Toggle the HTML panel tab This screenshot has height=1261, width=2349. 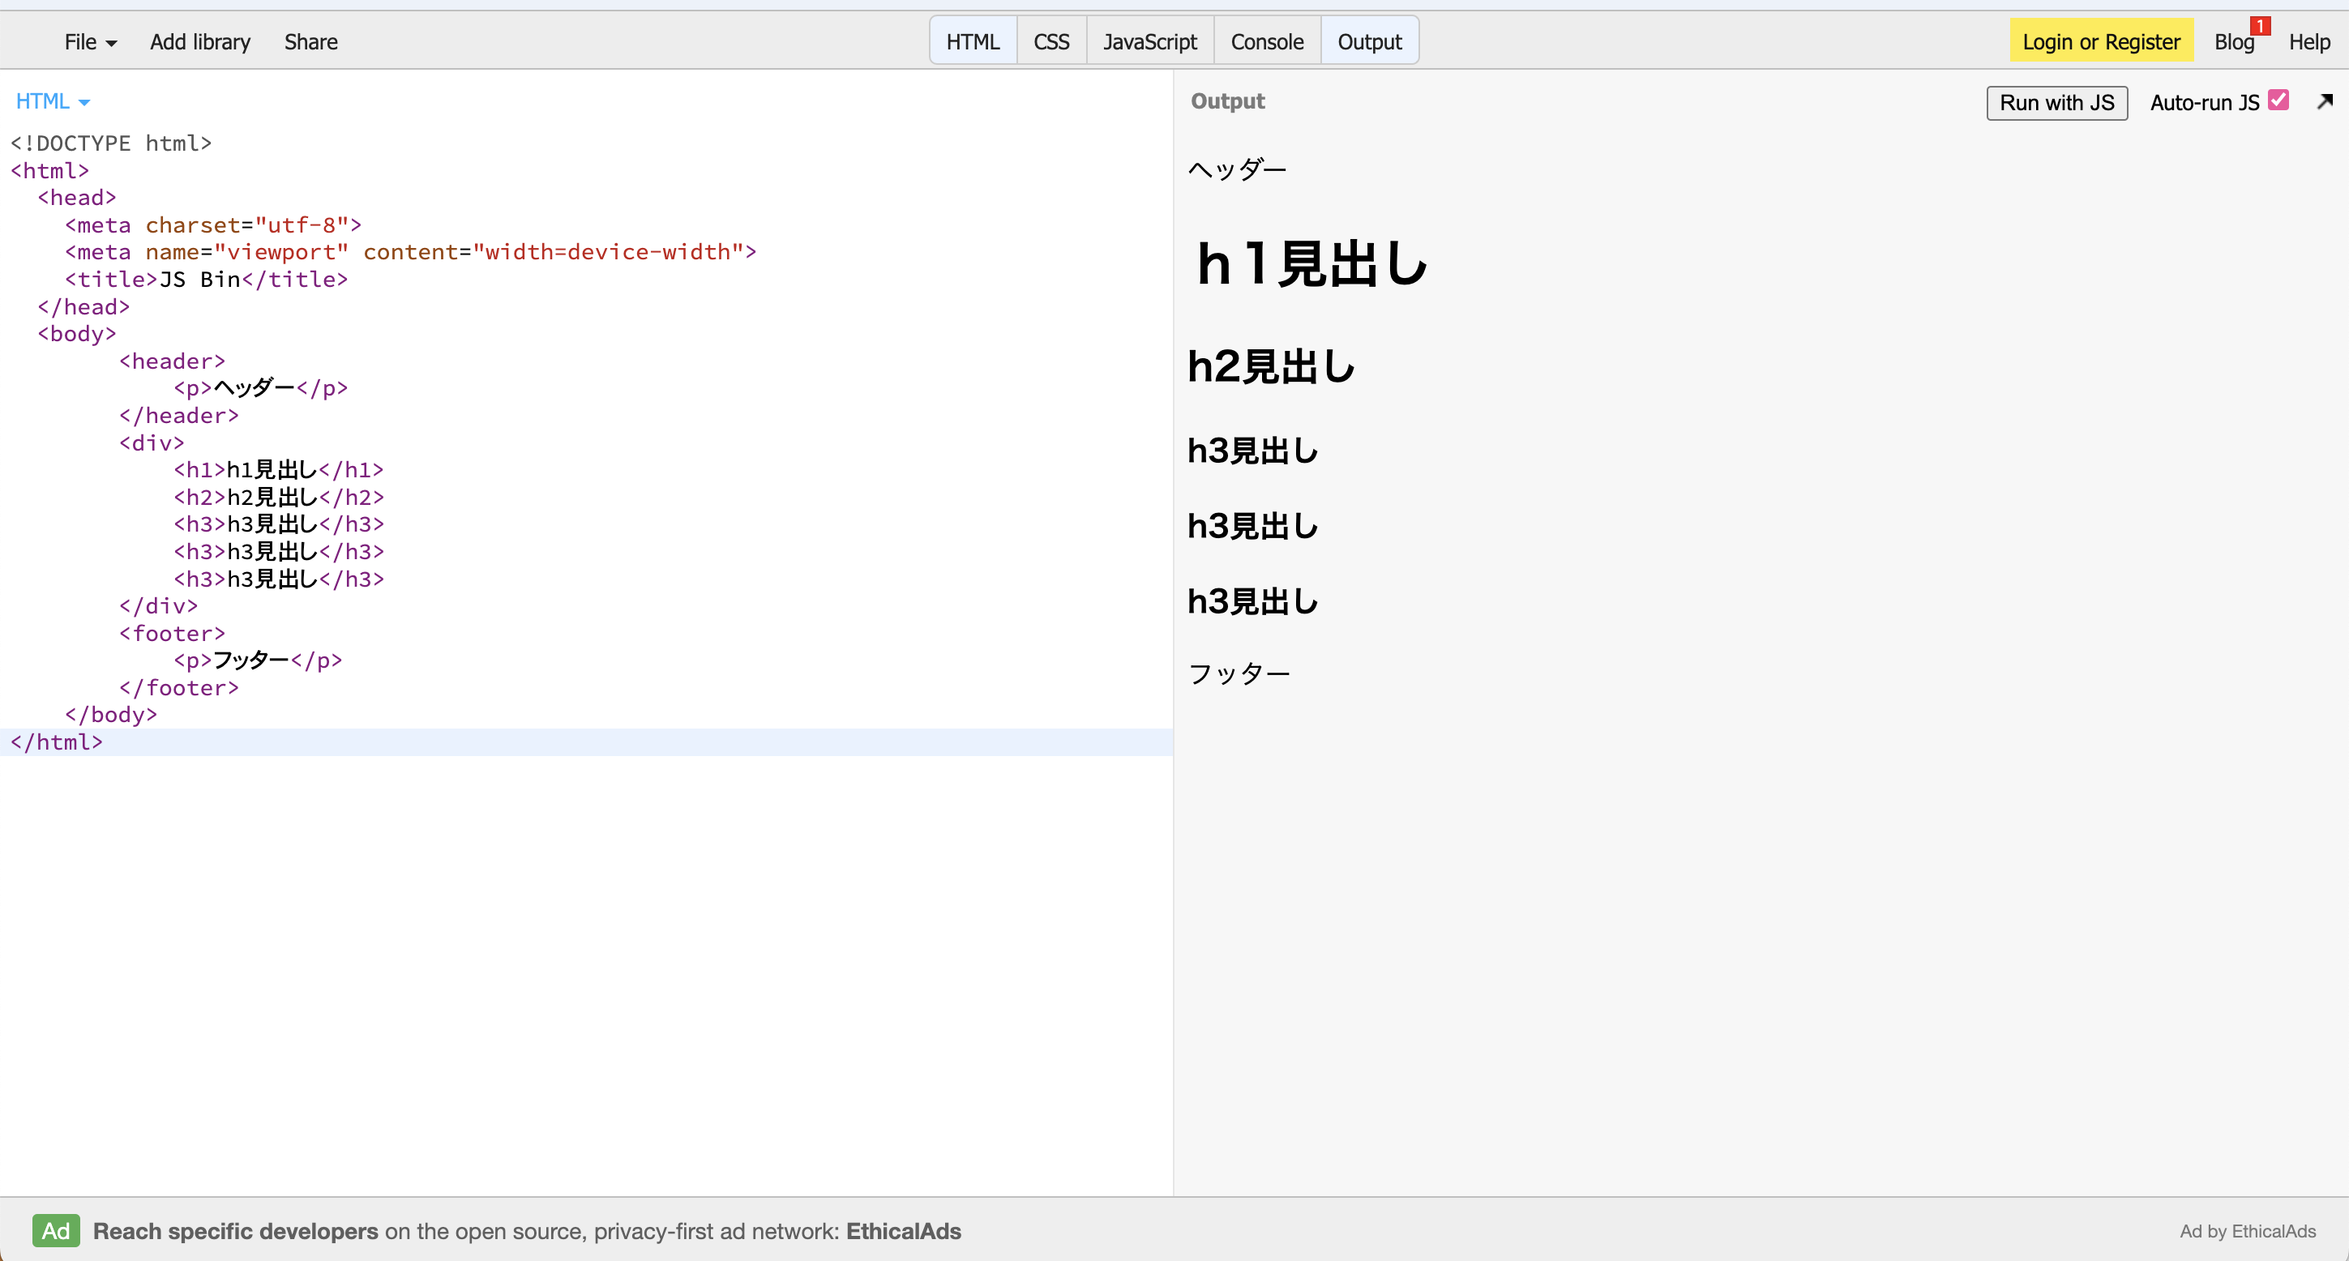tap(973, 42)
